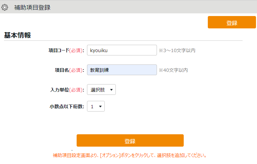Viewport: 257px width, 164px height.
Task: Click the arrow on the 選択肢 dropdown
Action: point(111,90)
